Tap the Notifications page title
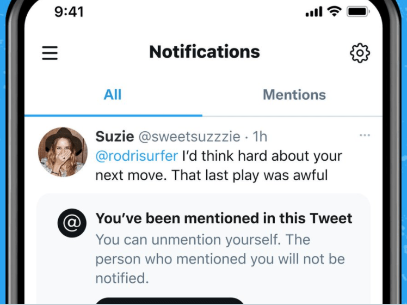Screen dimensions: 407x305 pos(205,52)
